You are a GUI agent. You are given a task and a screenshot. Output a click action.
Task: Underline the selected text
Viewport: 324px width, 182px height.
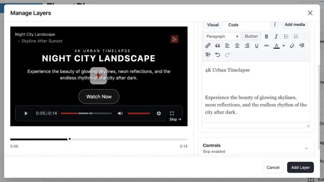pos(257,46)
